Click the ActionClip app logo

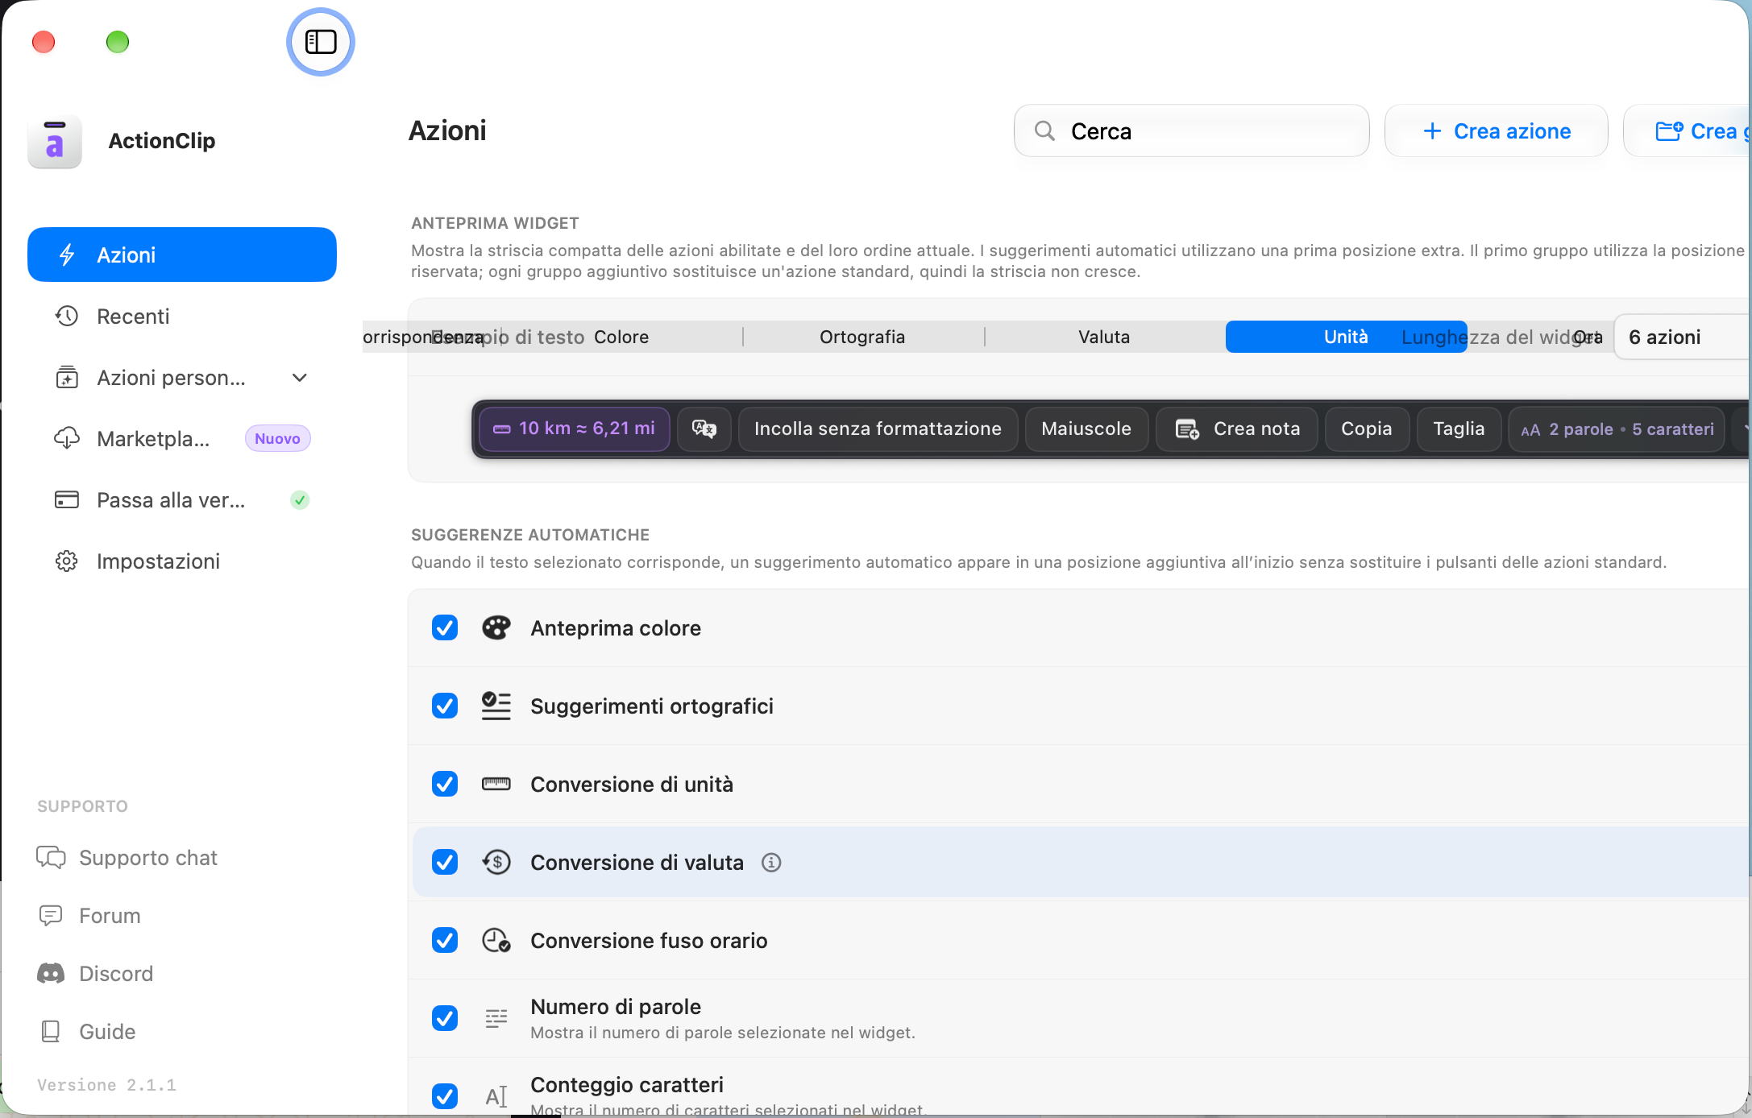[x=55, y=141]
